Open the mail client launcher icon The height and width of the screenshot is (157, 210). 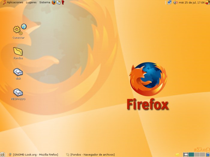(58, 2)
